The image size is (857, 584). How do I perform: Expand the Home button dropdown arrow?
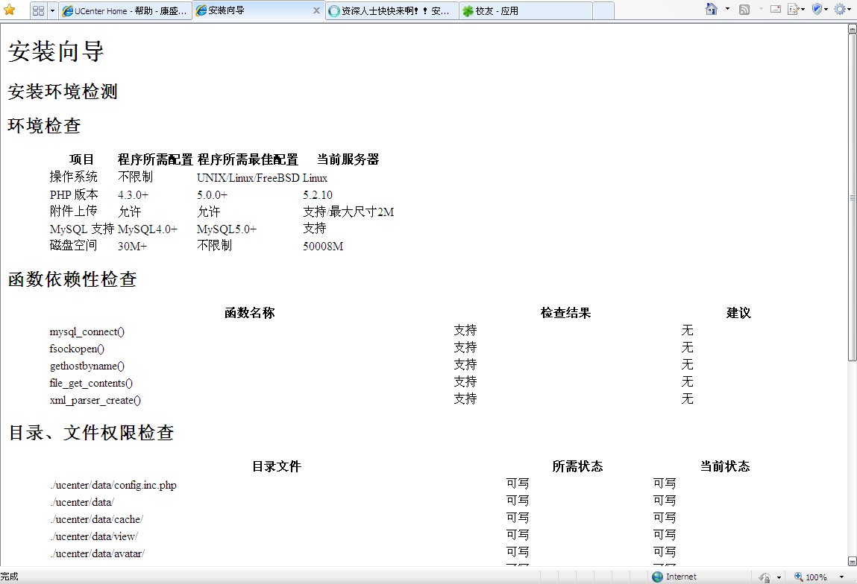727,9
